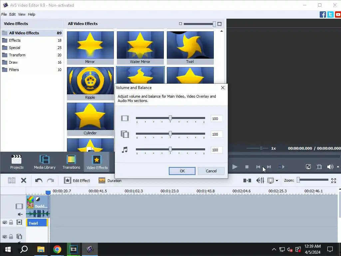Click the zoom-to-fit timeline icon
341x256 pixels.
tap(334, 180)
